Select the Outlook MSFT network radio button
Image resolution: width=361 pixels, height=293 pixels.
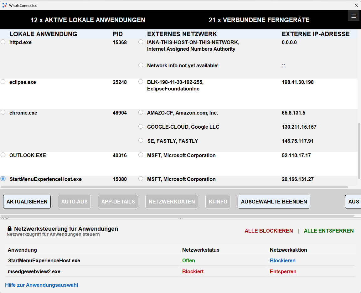click(141, 155)
